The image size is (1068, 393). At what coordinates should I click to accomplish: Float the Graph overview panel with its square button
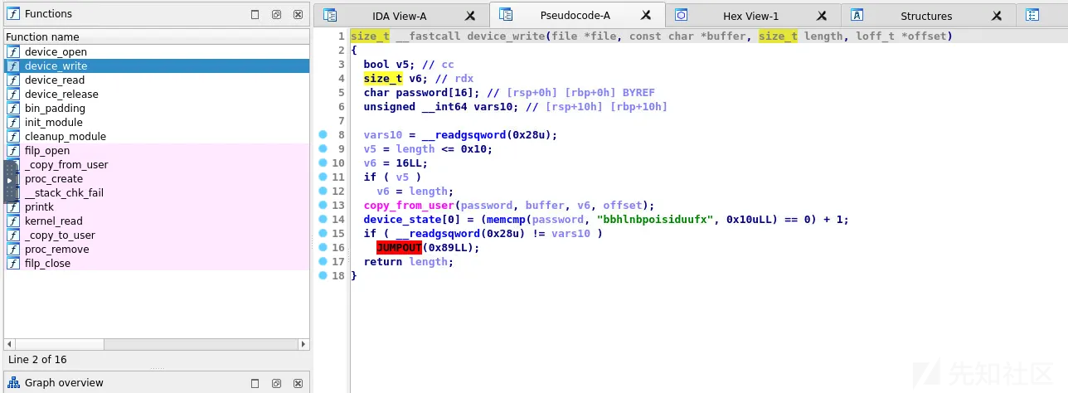coord(255,383)
